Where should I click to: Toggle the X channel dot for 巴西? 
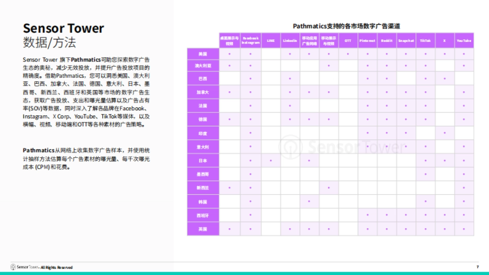[444, 79]
